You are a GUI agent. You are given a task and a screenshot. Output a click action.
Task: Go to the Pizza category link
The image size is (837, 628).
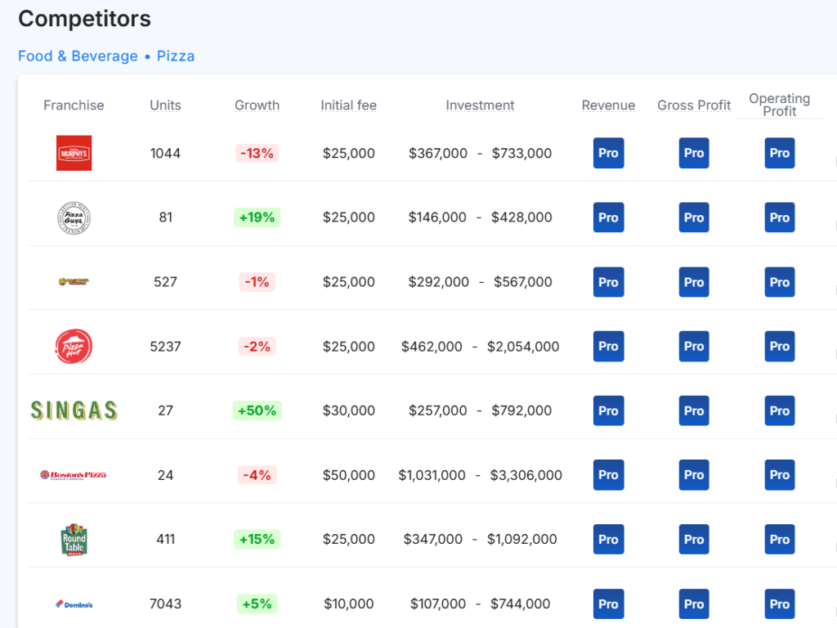(x=176, y=56)
